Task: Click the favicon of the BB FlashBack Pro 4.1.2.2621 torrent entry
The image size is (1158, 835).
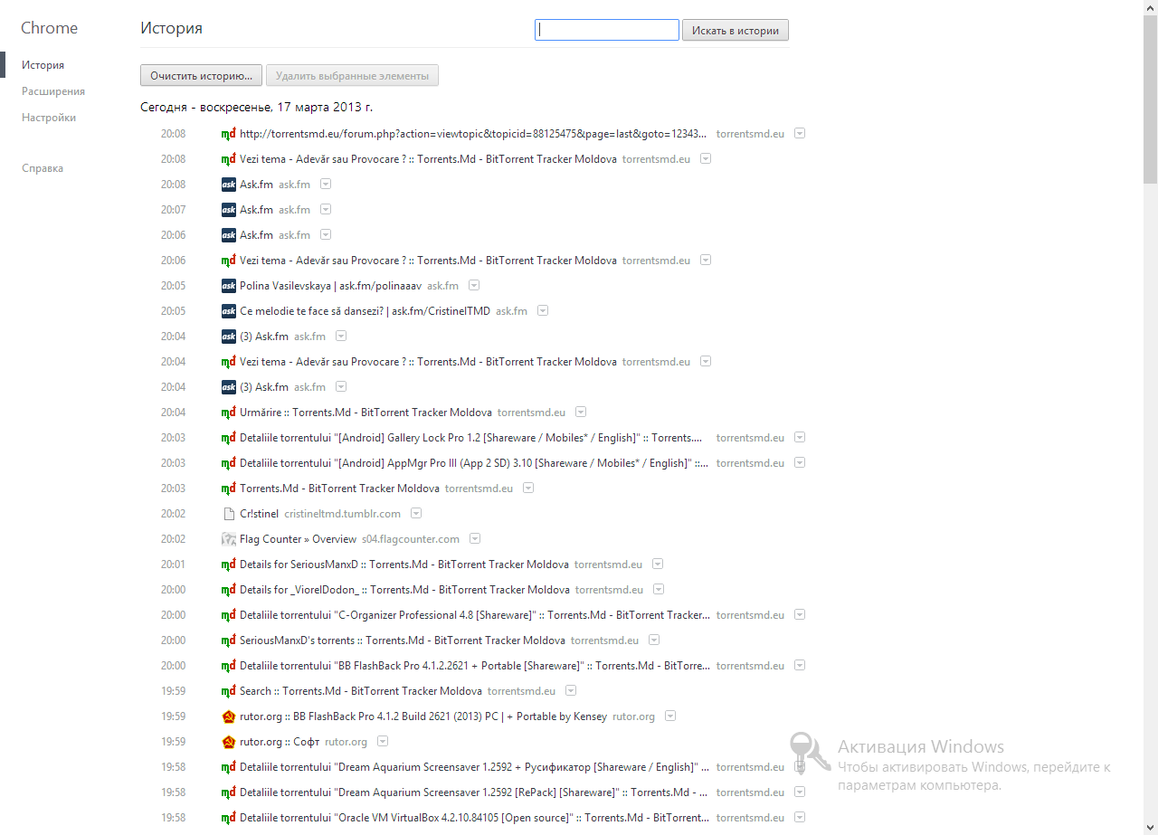Action: pos(229,666)
